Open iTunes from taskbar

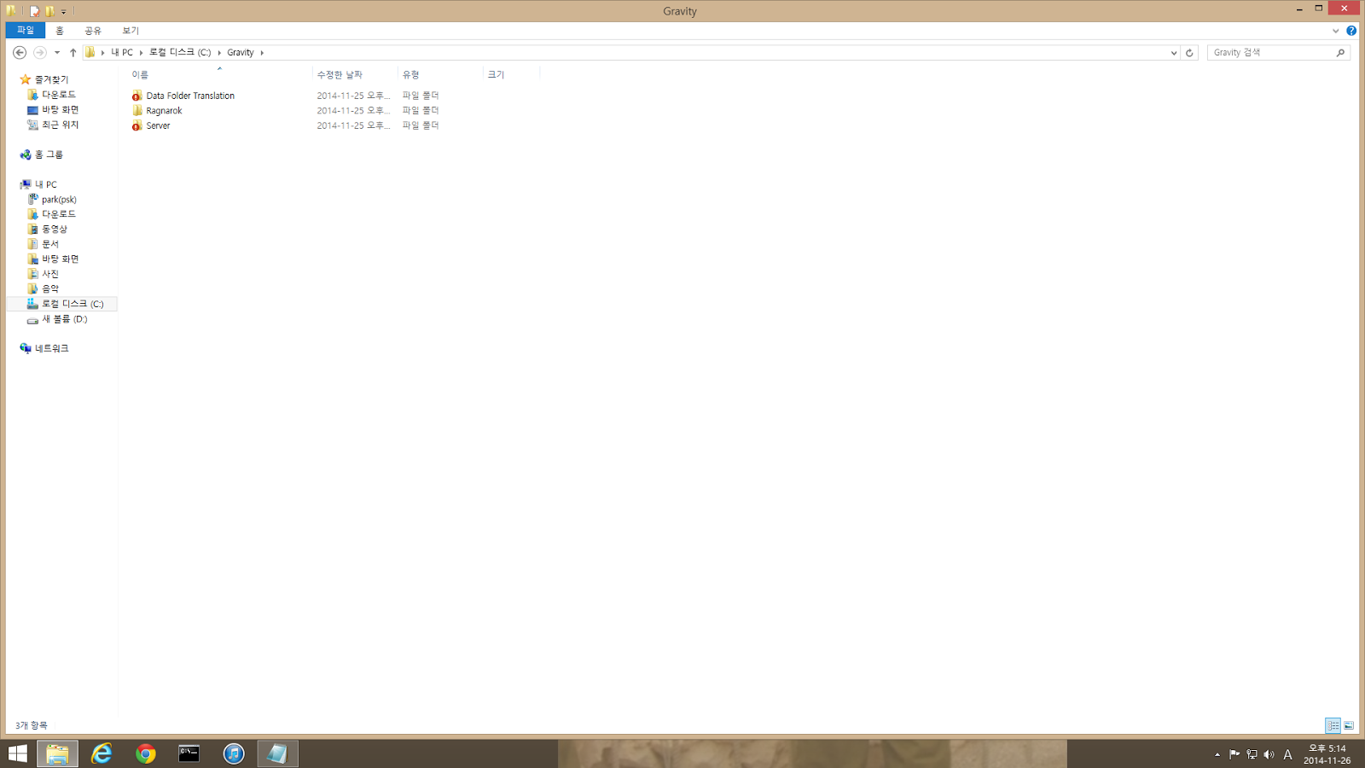click(x=234, y=753)
